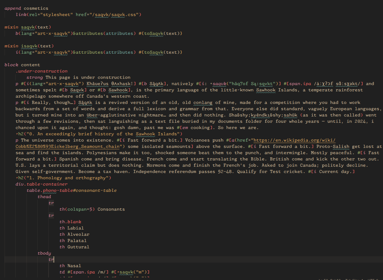Viewport: 383px width, 280px height.
Task: Click the Ln 50, Col 18 position indicator
Action: pyautogui.click(x=330, y=279)
